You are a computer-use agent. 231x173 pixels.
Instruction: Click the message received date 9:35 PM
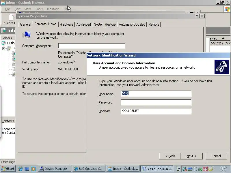[x=220, y=43]
